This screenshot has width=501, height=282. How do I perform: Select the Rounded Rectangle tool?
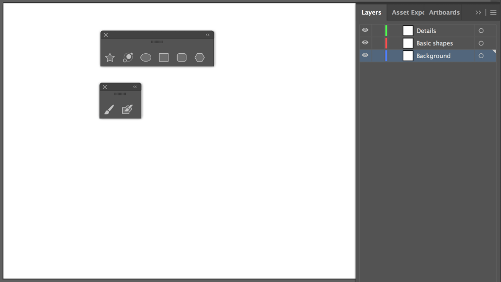(182, 58)
